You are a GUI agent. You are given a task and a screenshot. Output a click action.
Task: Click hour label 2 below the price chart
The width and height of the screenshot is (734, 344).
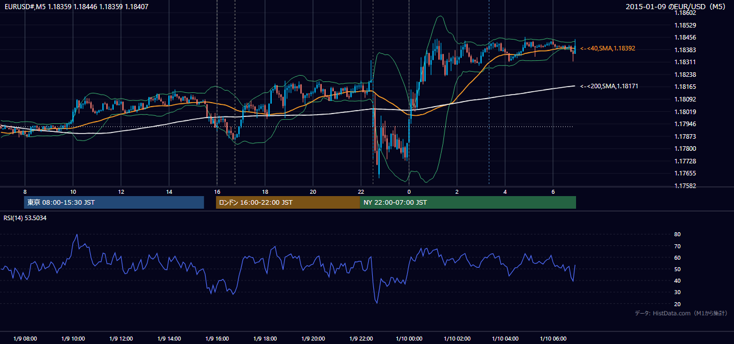pos(457,191)
